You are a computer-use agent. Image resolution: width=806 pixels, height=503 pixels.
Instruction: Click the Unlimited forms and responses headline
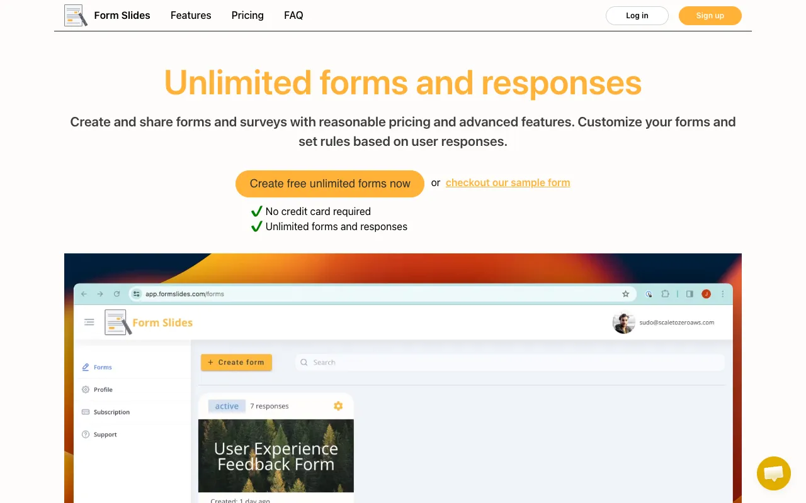[403, 82]
